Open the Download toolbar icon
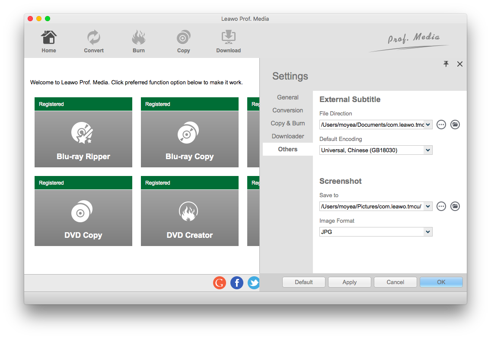The width and height of the screenshot is (491, 339). click(x=228, y=38)
